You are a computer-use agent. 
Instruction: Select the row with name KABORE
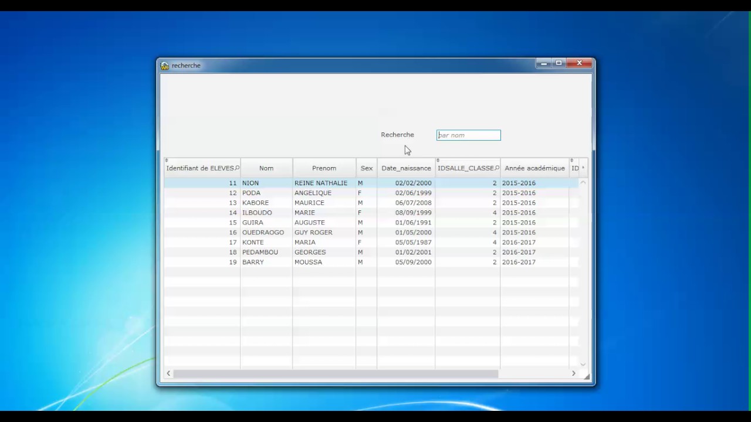coord(371,203)
